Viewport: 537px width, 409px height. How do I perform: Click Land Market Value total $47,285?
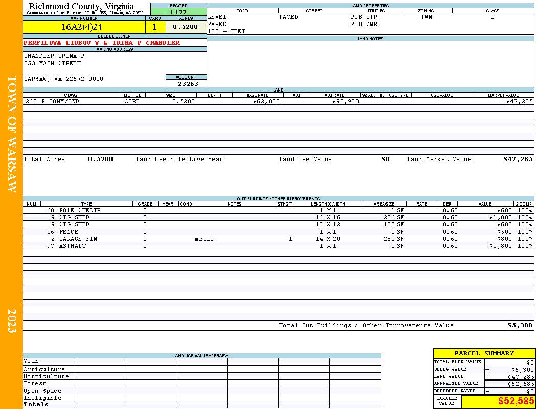(x=518, y=159)
